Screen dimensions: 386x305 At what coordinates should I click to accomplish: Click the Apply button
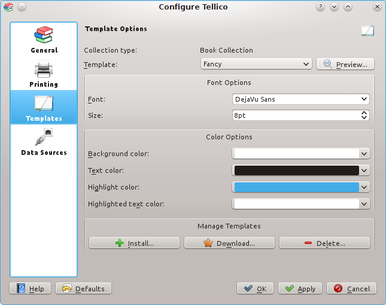pyautogui.click(x=300, y=288)
